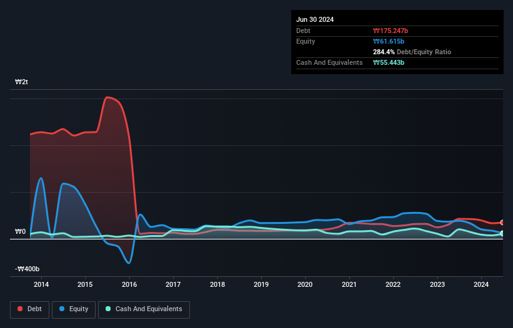Screen dimensions: 513x328
Task: Click the Debt label in the tooltip
Action: point(303,31)
